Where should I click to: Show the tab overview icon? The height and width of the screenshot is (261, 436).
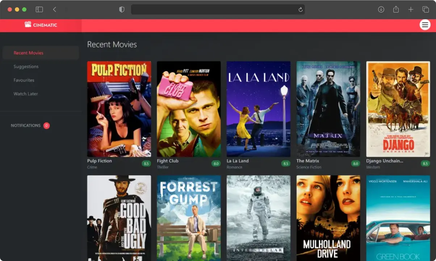click(425, 9)
